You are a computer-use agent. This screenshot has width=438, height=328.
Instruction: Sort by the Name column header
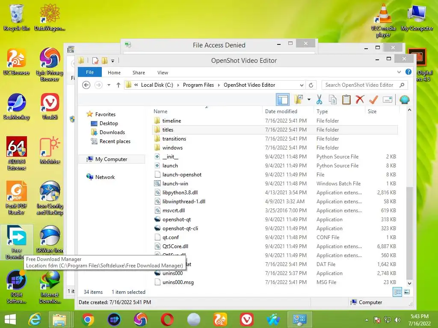(160, 111)
